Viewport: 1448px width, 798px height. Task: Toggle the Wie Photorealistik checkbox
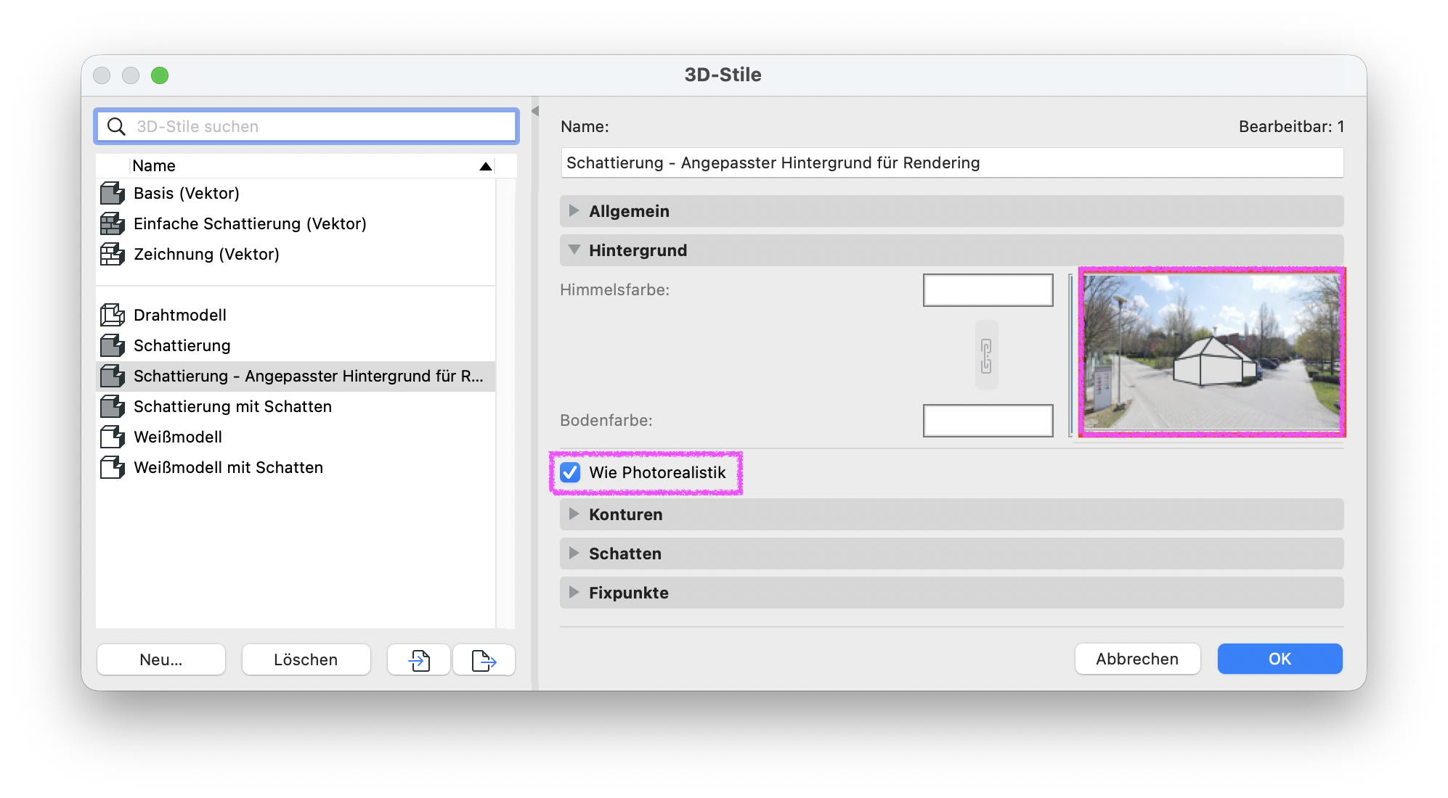[x=570, y=473]
